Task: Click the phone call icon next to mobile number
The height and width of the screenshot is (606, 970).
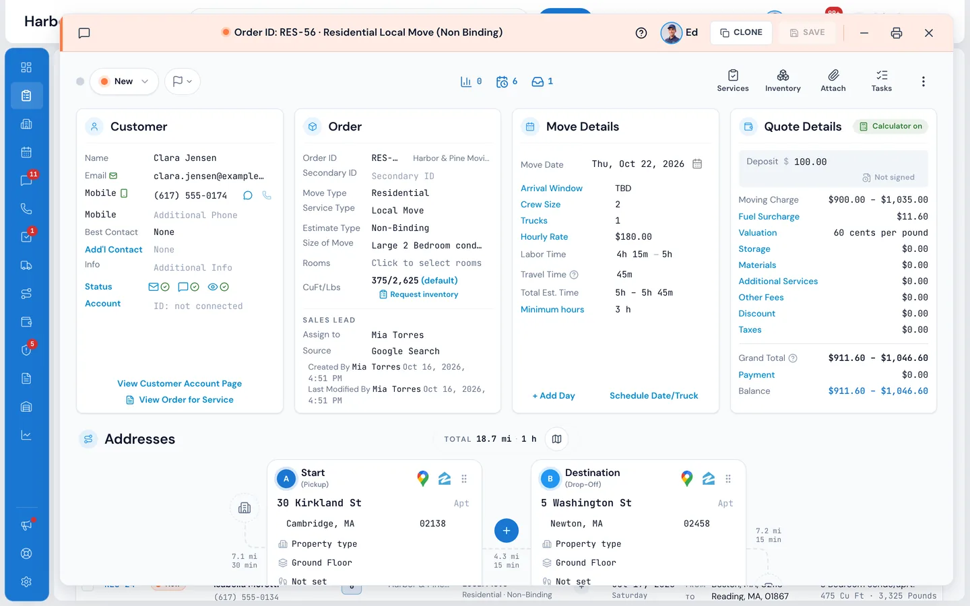Action: click(x=267, y=195)
